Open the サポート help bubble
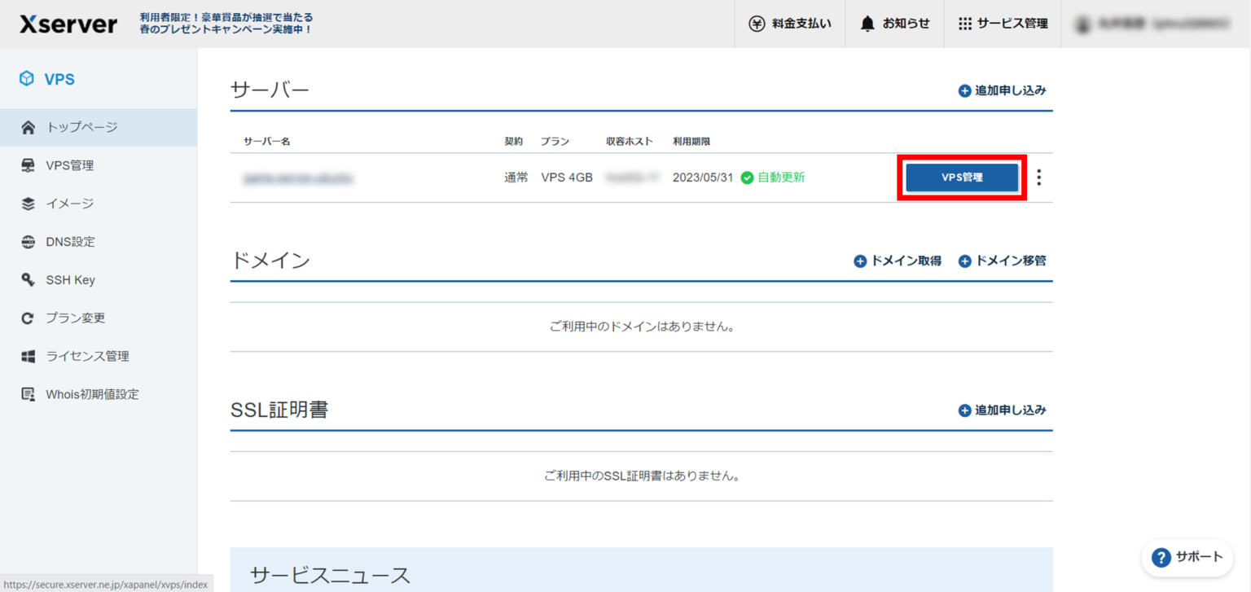The image size is (1251, 592). (1187, 558)
